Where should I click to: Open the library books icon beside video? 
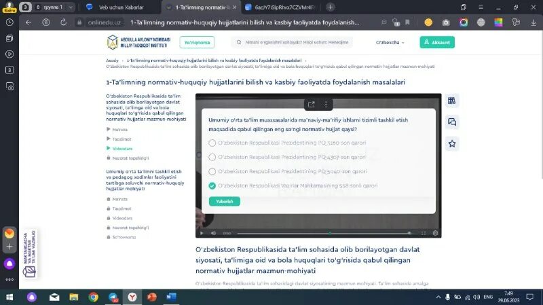click(451, 101)
